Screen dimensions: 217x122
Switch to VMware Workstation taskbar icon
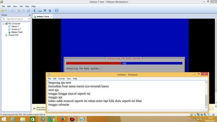tap(43, 119)
